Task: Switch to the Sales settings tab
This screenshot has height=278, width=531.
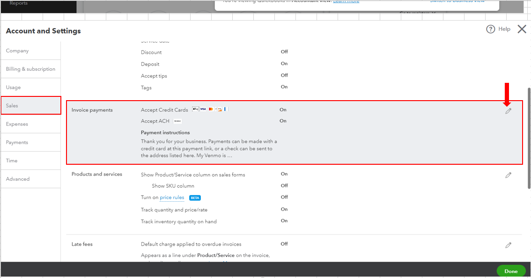Action: click(13, 105)
